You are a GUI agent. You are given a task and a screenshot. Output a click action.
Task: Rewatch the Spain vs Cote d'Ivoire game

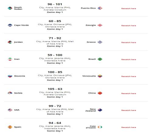pyautogui.click(x=129, y=127)
